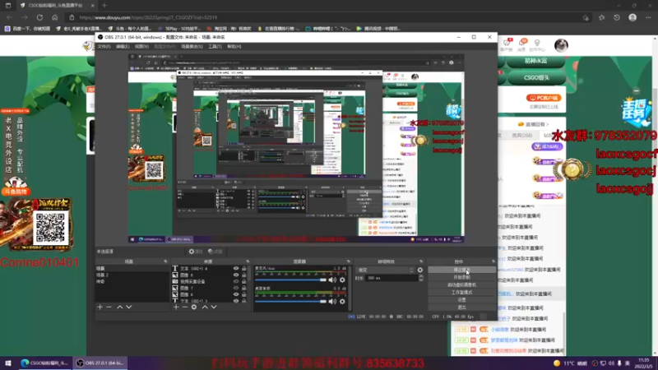
Task: Open the 场景集合(S) menu in OBS
Action: [x=192, y=47]
